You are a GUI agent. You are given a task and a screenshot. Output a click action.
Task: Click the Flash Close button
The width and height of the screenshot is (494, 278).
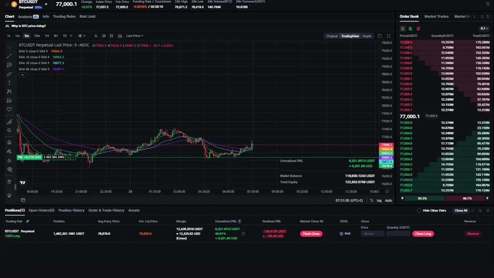tap(311, 234)
